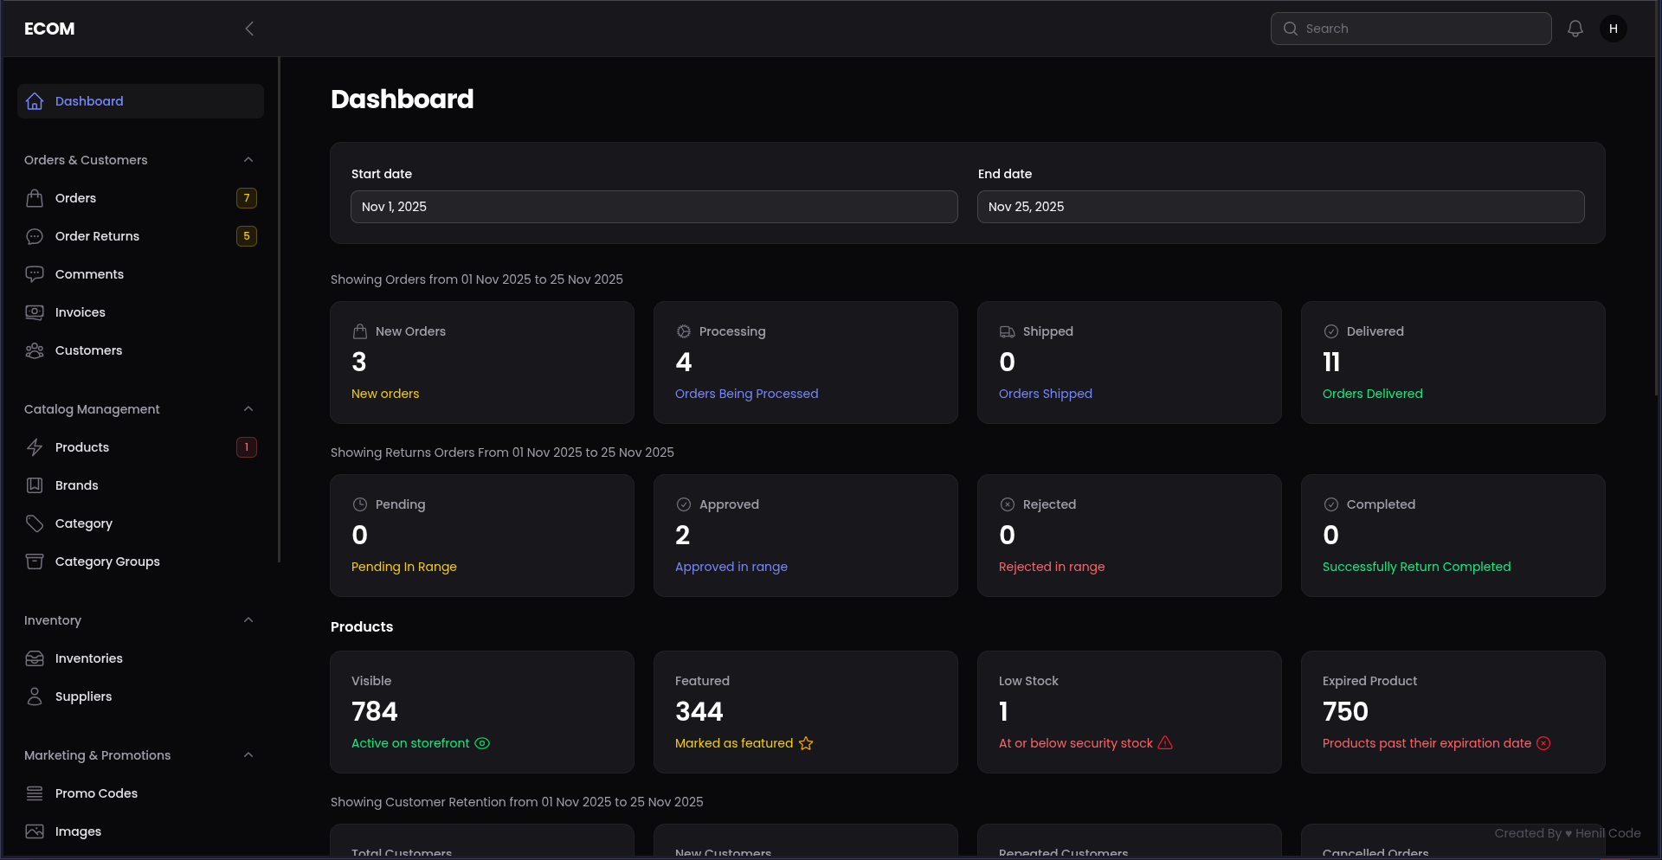This screenshot has width=1662, height=860.
Task: Click the Orders shopping bag icon
Action: click(x=35, y=198)
